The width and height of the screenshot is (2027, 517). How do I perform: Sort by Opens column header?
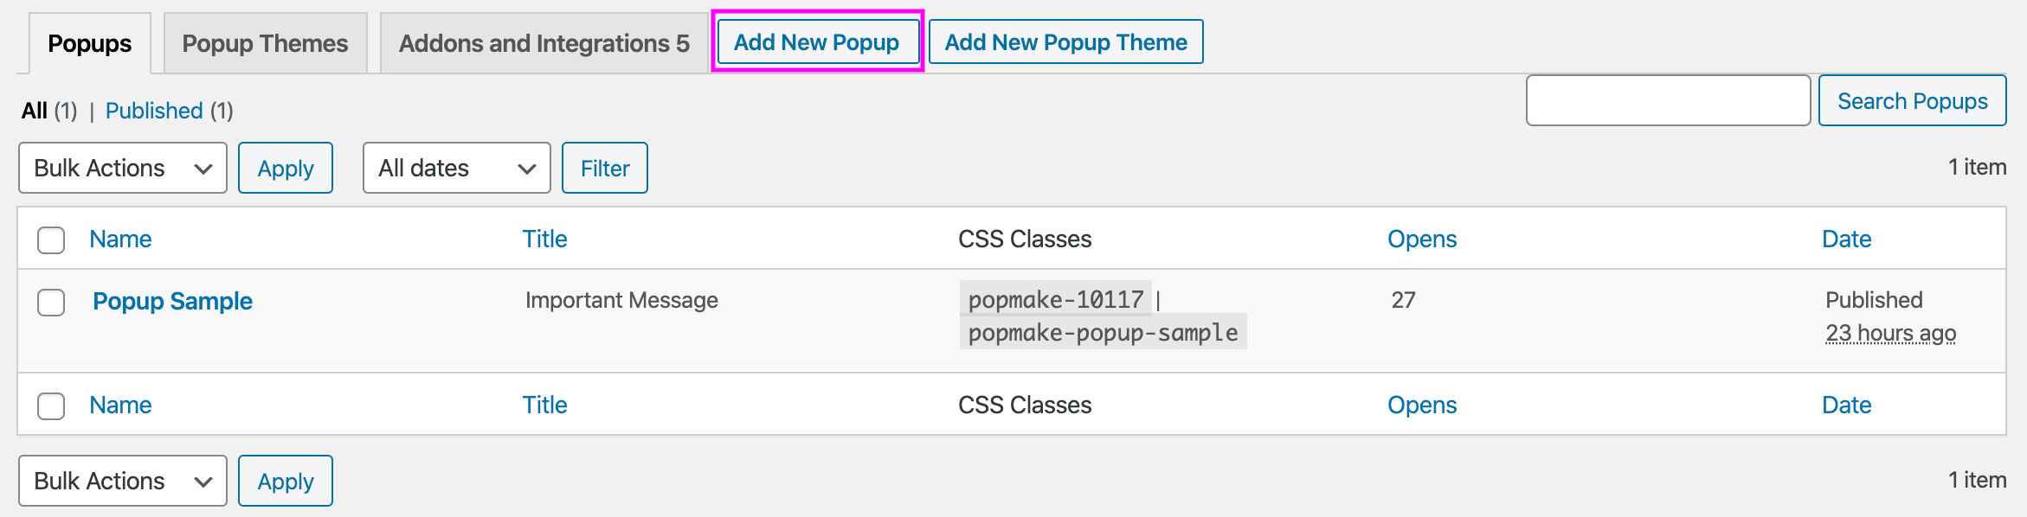[1422, 239]
